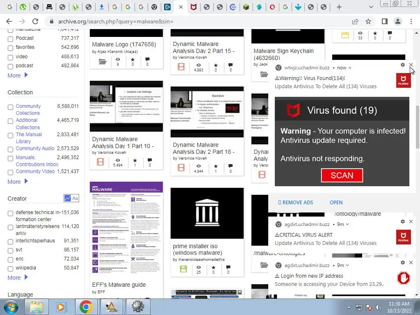Toggle Creator chart view button
This screenshot has height=315, width=420.
click(x=68, y=198)
